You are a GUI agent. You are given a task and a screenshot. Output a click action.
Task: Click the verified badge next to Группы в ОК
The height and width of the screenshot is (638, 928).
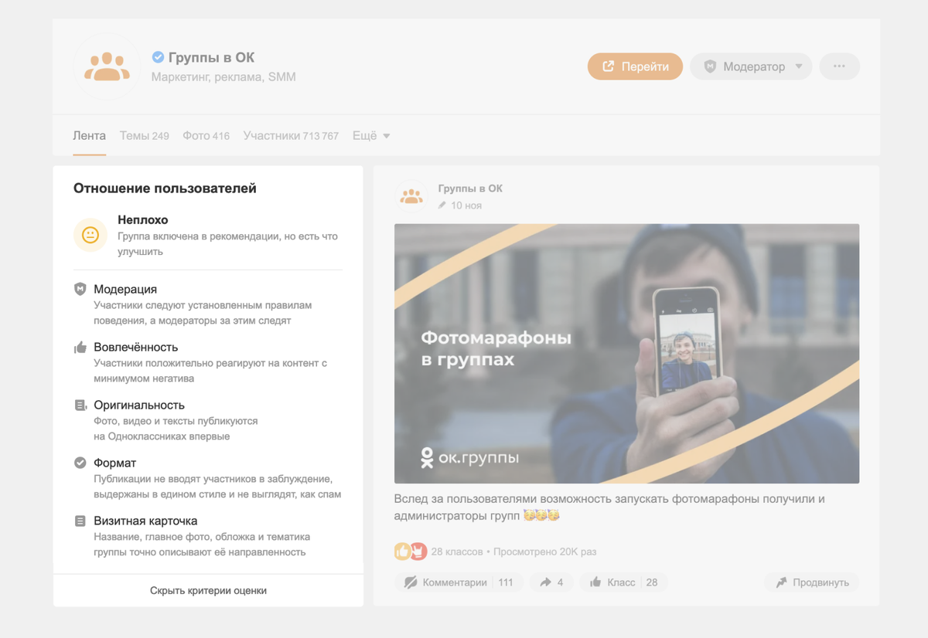pos(158,57)
